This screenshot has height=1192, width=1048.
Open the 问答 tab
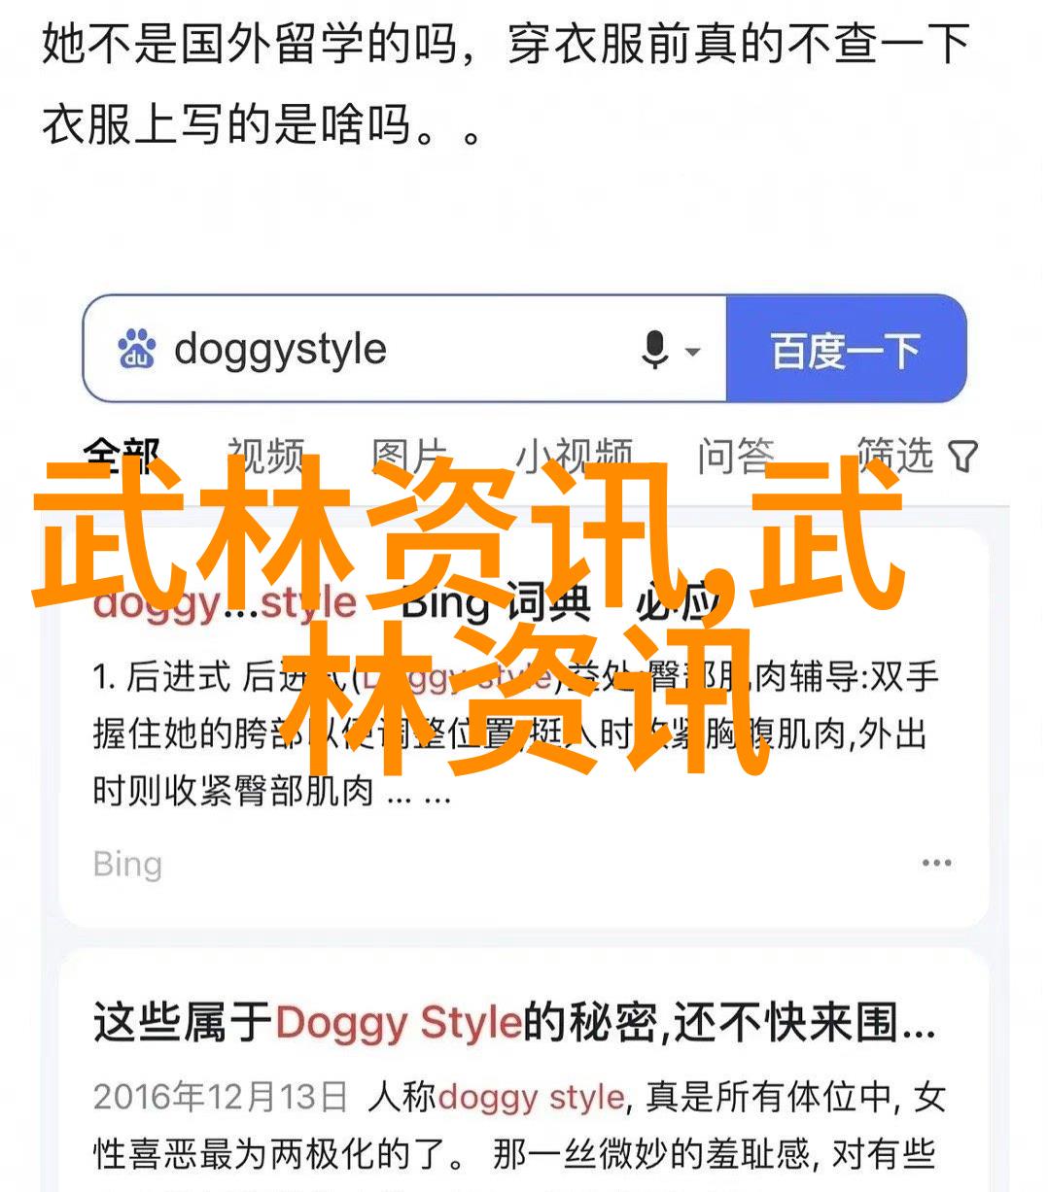coord(736,457)
